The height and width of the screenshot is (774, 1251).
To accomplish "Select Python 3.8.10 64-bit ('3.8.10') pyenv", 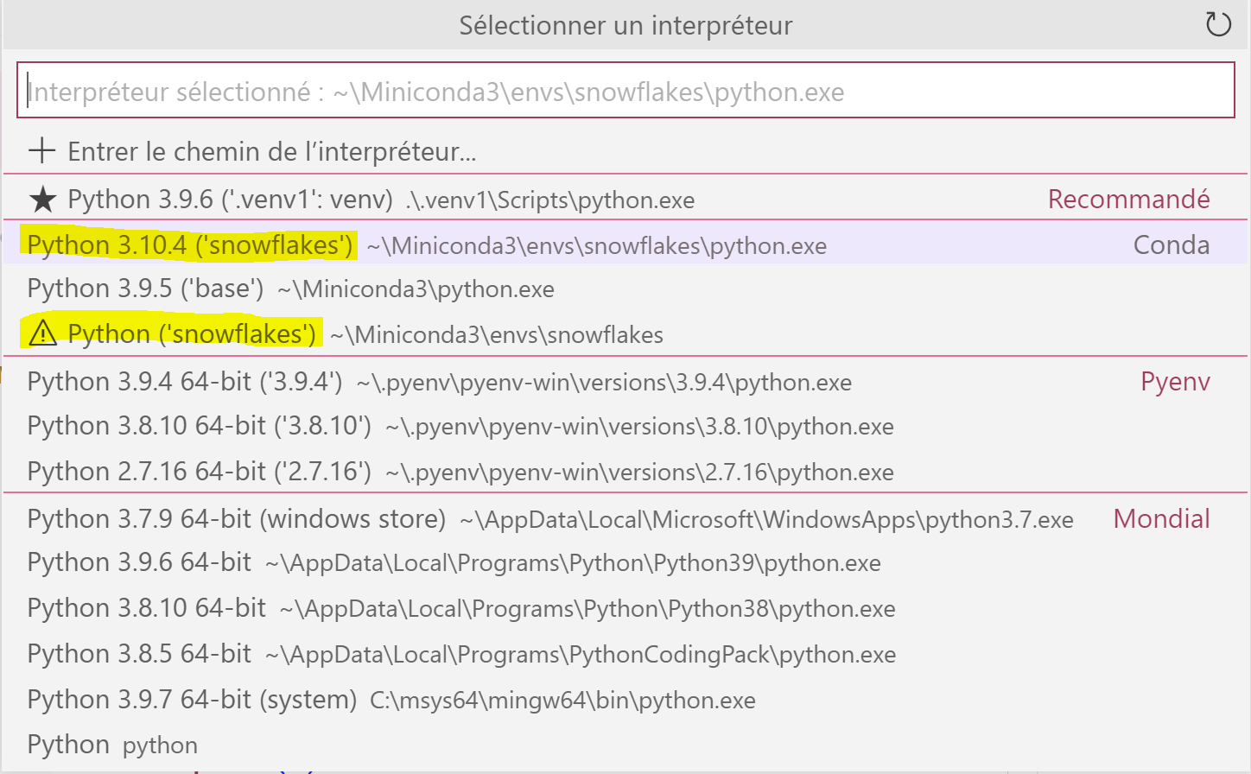I will pyautogui.click(x=625, y=426).
